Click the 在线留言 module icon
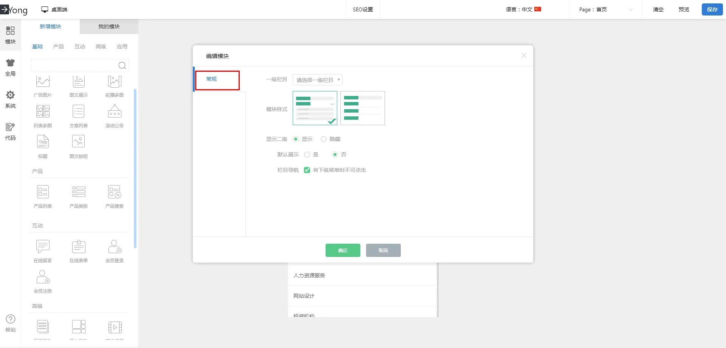Viewport: 726px width, 348px height. tap(43, 247)
